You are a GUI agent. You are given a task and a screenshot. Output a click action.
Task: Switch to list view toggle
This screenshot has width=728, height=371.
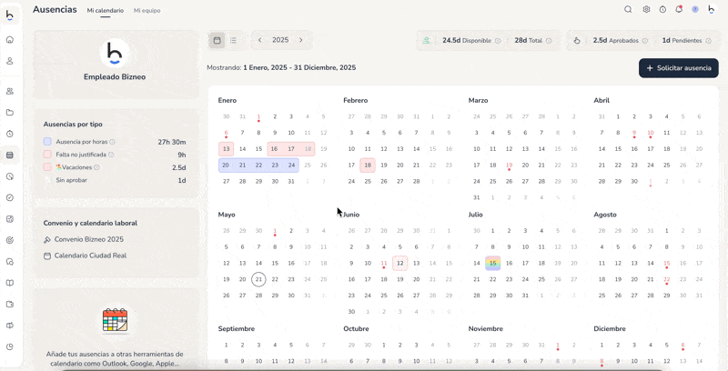tap(233, 40)
